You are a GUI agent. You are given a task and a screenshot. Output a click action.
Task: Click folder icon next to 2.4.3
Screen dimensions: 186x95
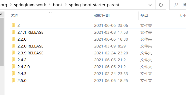(x=13, y=74)
